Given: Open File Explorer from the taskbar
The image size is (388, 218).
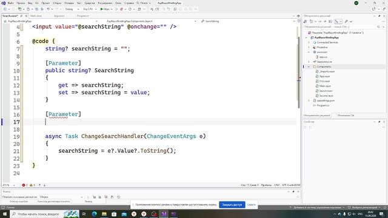Looking at the screenshot, I should coord(104,214).
